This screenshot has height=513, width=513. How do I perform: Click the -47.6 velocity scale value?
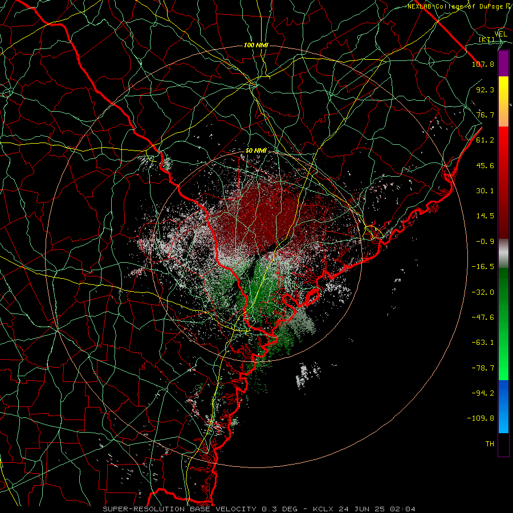[483, 317]
